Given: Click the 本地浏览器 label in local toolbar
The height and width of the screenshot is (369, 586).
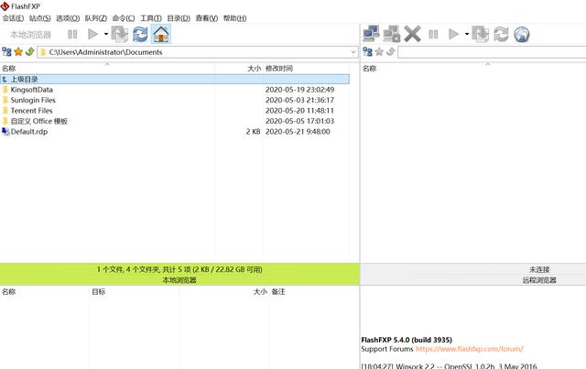Looking at the screenshot, I should pyautogui.click(x=30, y=35).
